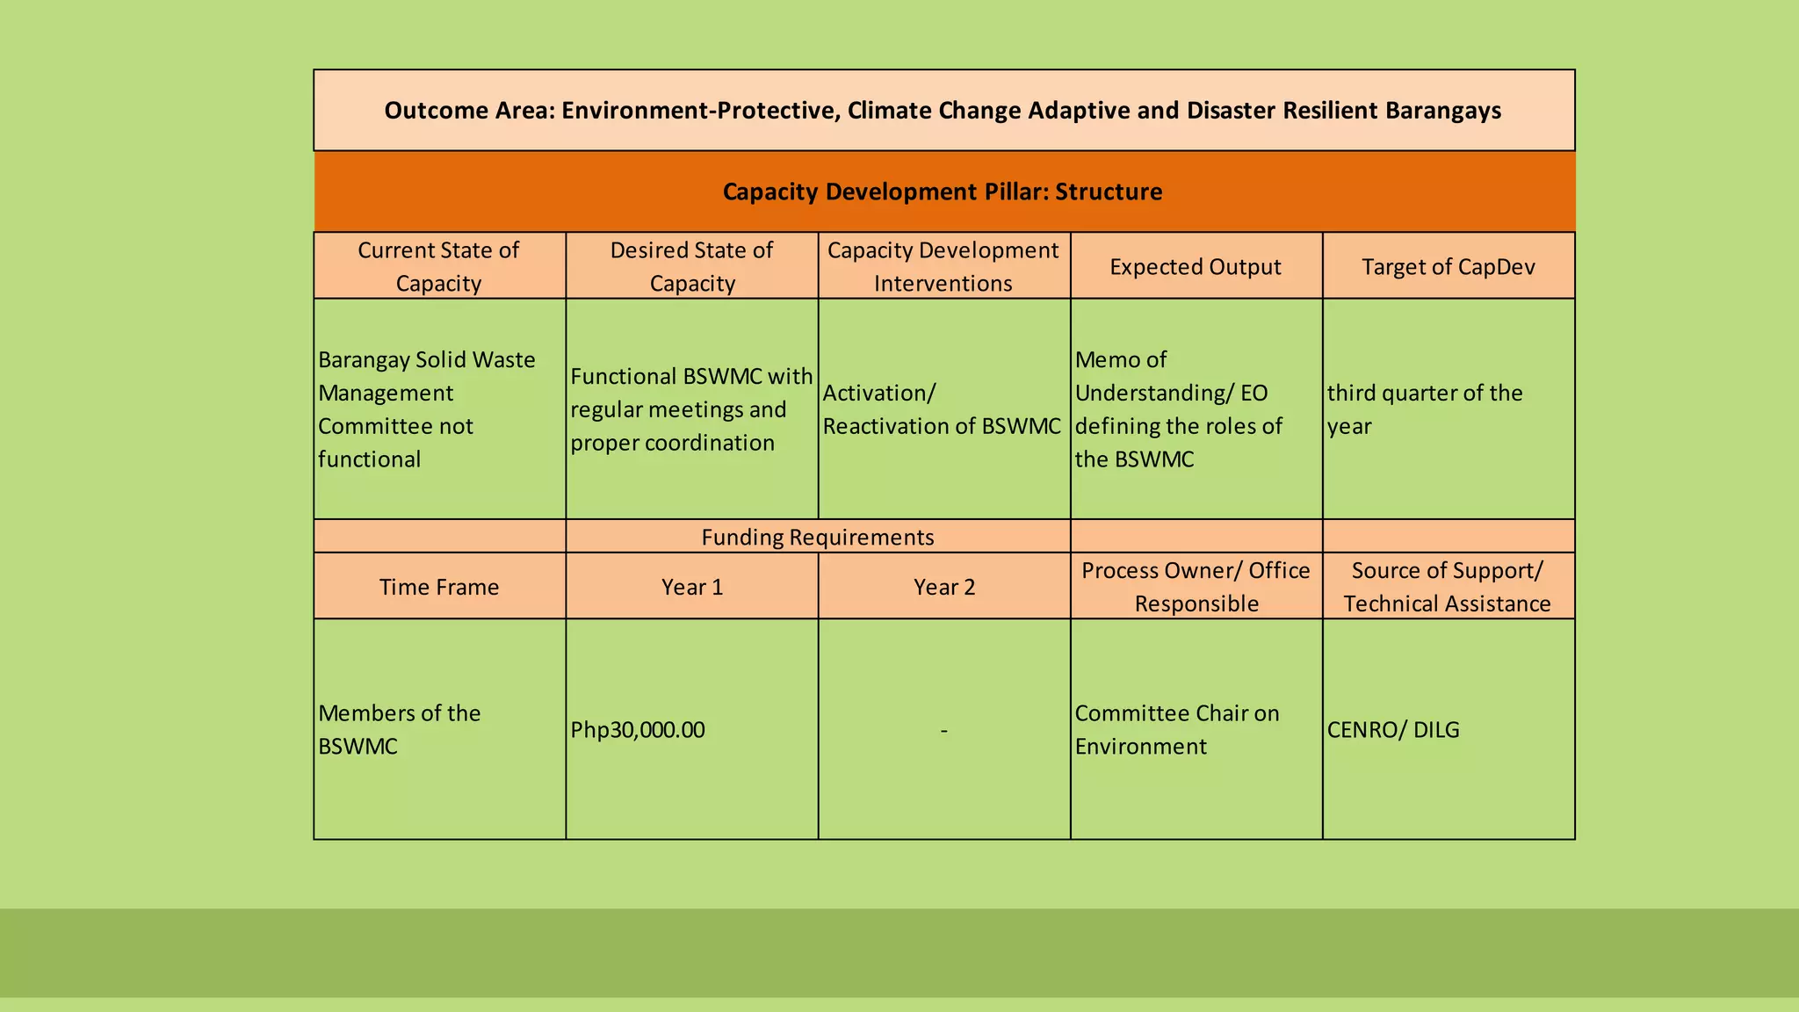Select the Year 1 header cell
This screenshot has width=1799, height=1012.
(691, 587)
